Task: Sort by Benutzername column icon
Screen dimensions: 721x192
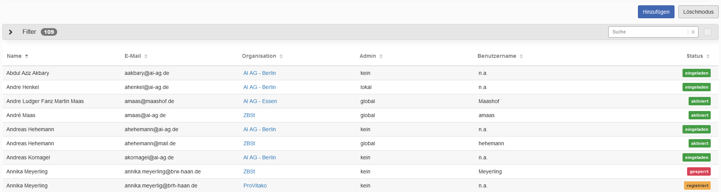Action: (521, 56)
